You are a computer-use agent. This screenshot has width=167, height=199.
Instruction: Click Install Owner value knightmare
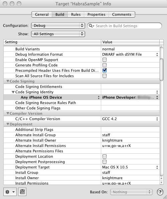[x=112, y=178]
